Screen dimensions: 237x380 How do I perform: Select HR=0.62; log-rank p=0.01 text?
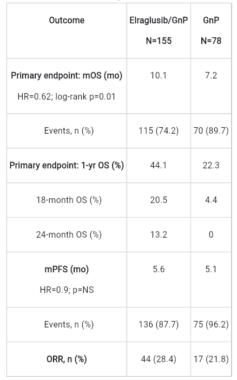(x=67, y=96)
